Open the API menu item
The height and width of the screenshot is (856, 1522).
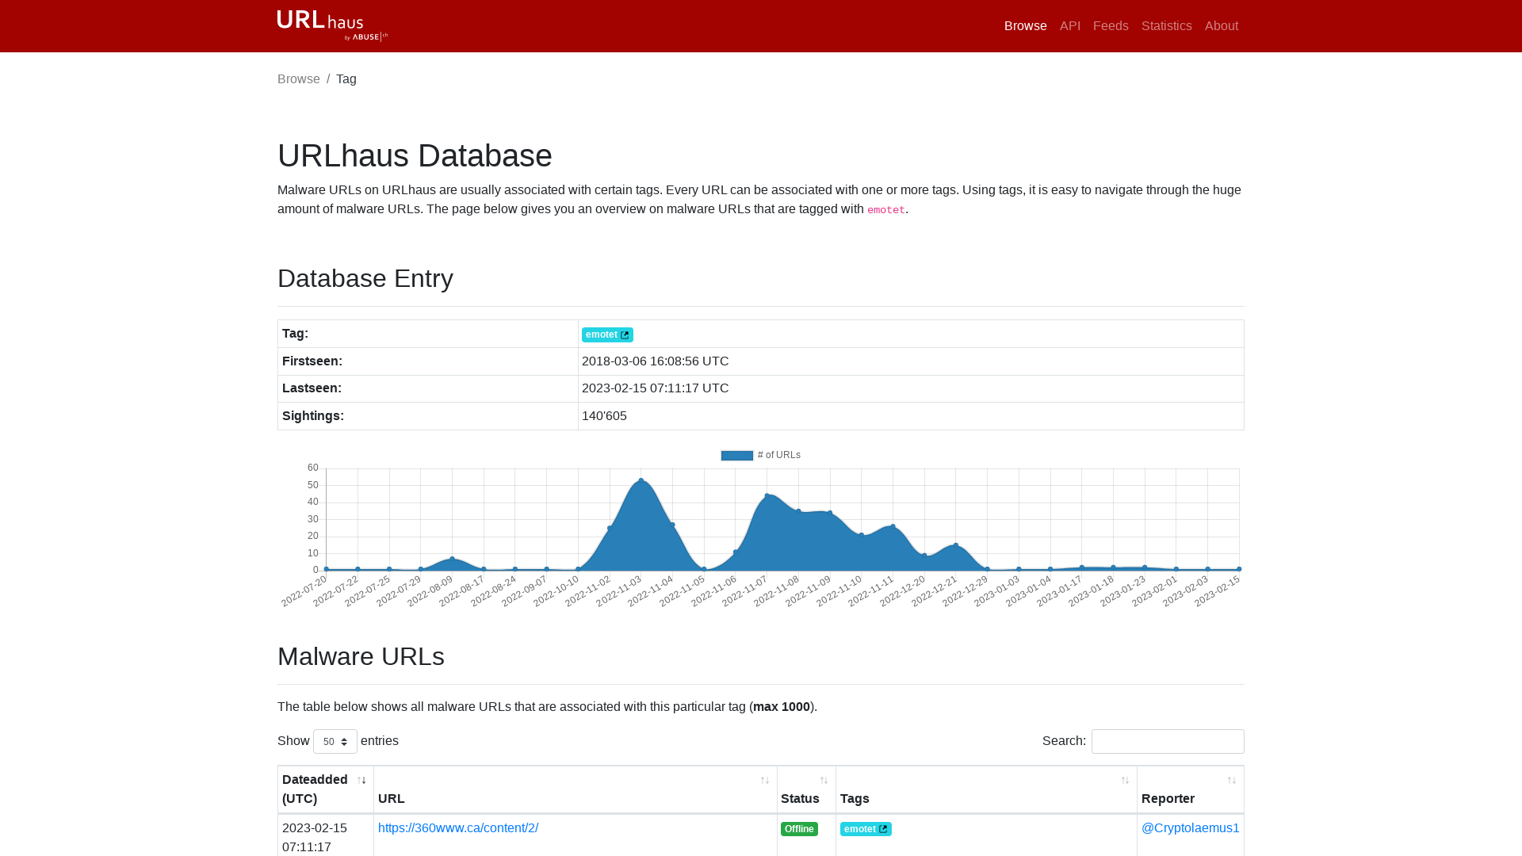[1069, 26]
